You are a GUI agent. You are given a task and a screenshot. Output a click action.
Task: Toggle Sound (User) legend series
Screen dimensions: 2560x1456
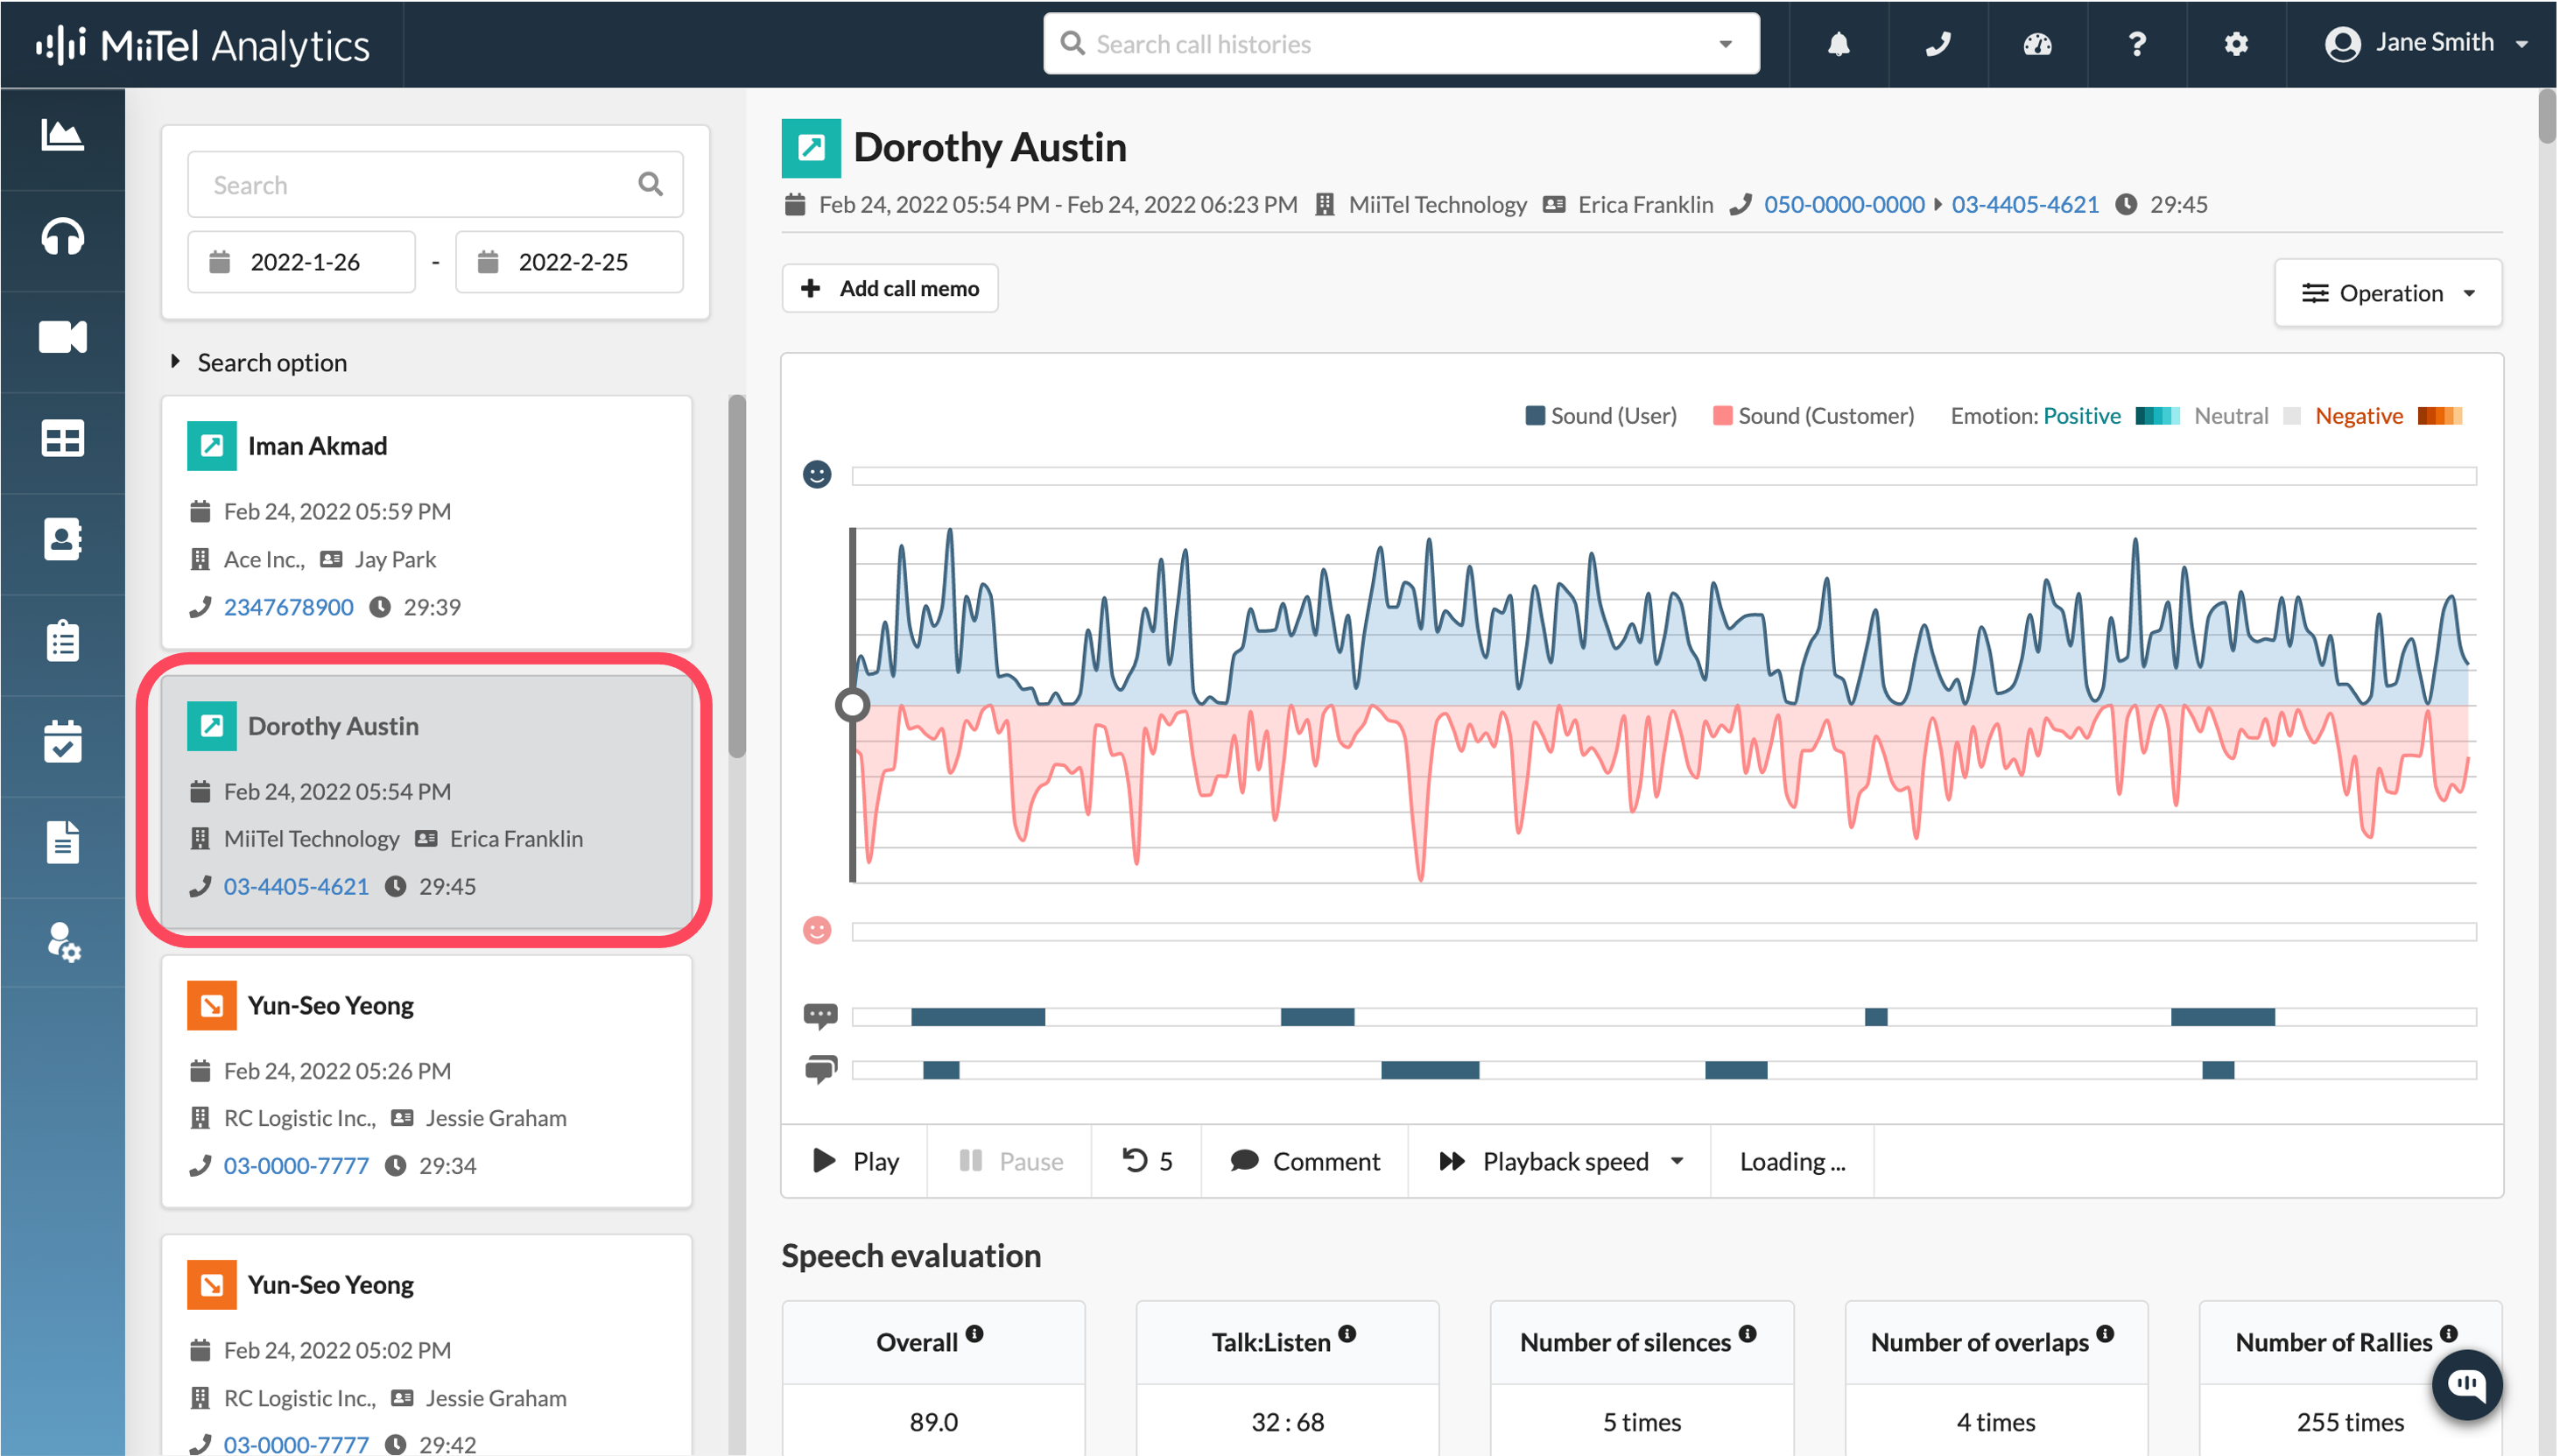[x=1600, y=416]
